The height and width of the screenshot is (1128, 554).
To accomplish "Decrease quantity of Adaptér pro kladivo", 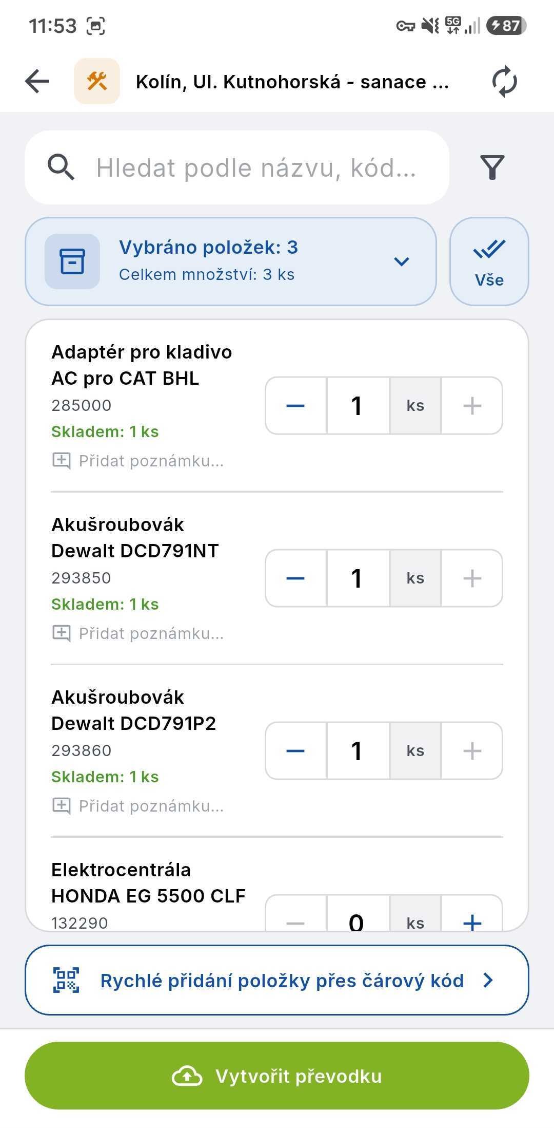I will pyautogui.click(x=296, y=406).
